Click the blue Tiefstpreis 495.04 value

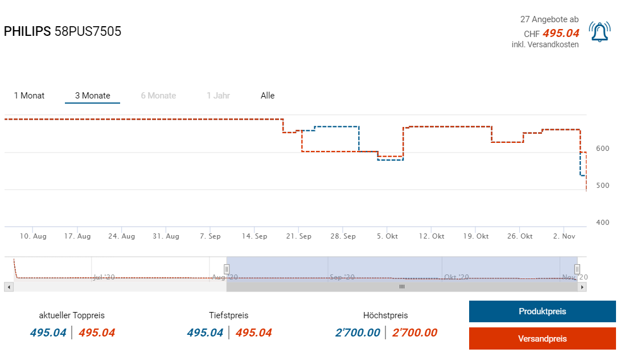(205, 333)
